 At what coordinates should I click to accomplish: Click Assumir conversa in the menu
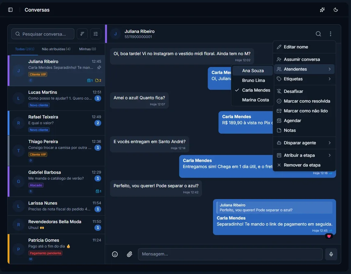pos(304,59)
